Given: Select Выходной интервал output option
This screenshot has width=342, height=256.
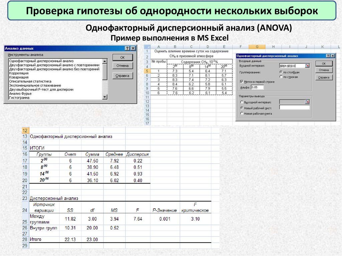Looking at the screenshot, I should tap(242, 102).
